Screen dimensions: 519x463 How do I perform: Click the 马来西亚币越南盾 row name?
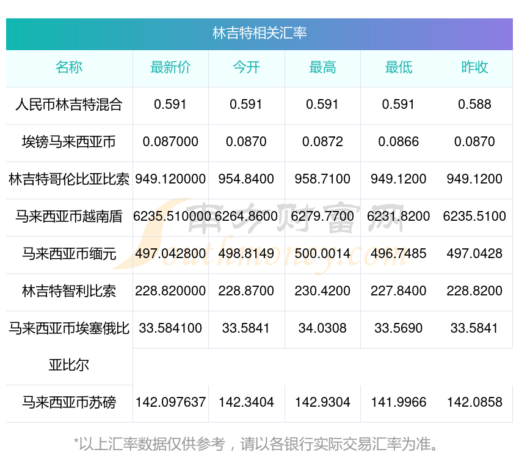pos(69,217)
